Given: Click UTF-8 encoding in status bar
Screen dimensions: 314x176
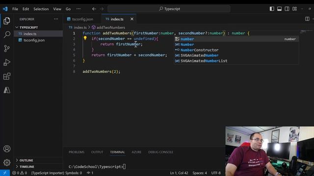Looking at the screenshot, I should tap(216, 173).
